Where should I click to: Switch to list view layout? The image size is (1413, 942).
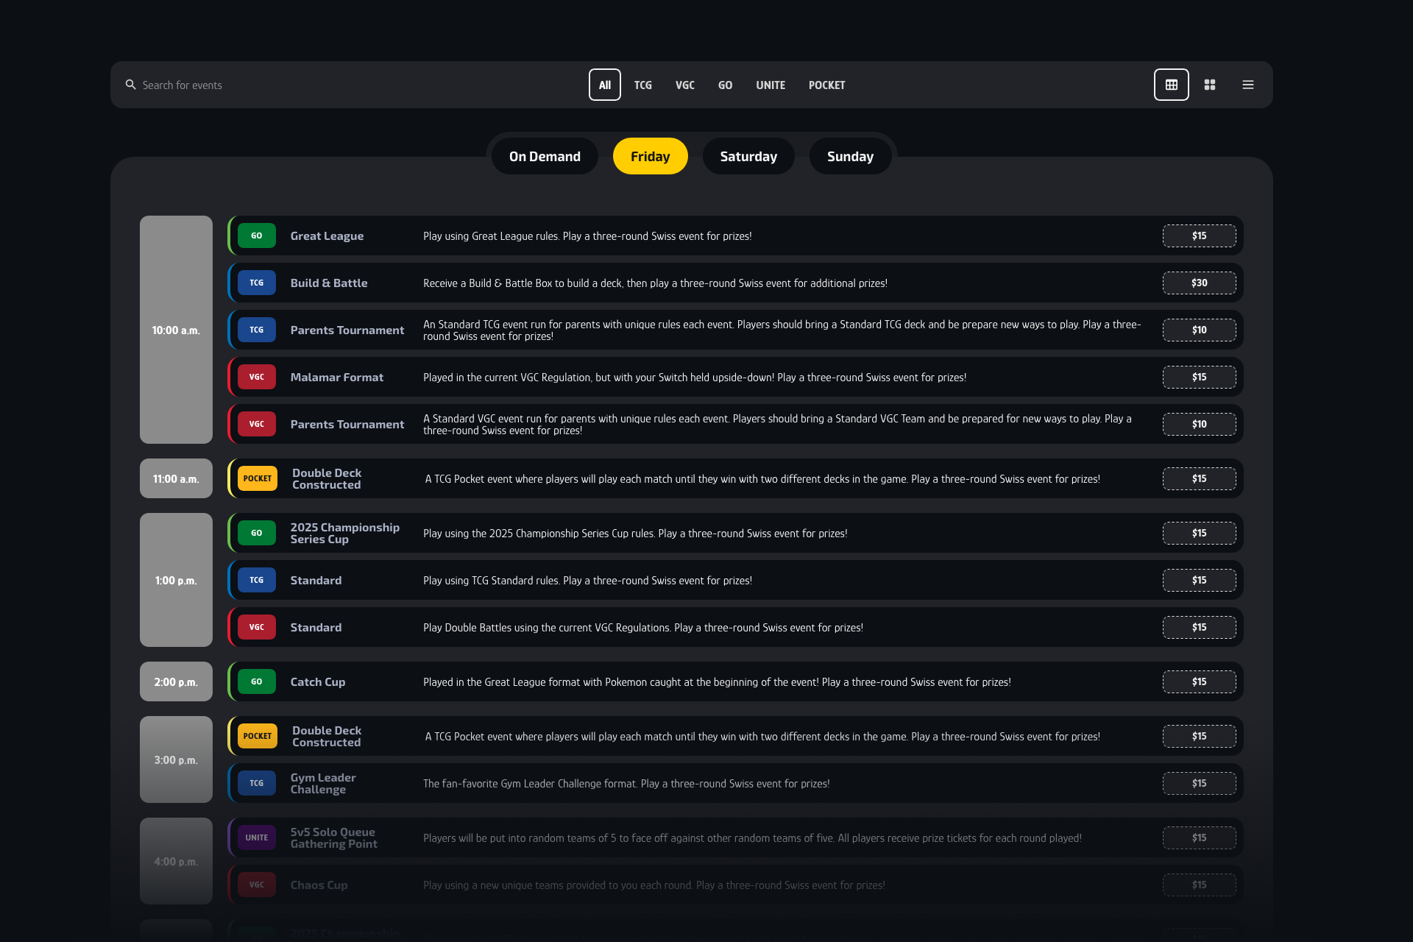(x=1247, y=85)
